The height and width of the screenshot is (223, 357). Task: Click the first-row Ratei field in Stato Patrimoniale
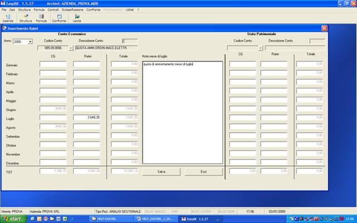274,64
